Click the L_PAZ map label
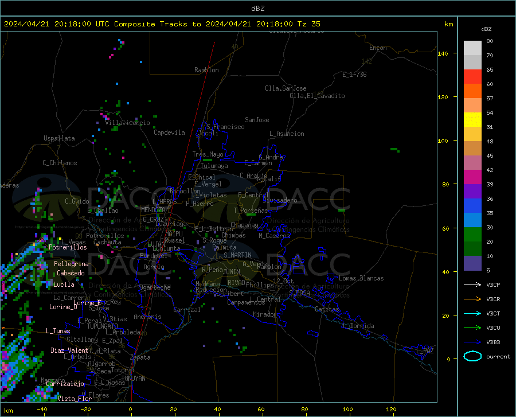Screen dimensions: 516x417 coord(425,351)
